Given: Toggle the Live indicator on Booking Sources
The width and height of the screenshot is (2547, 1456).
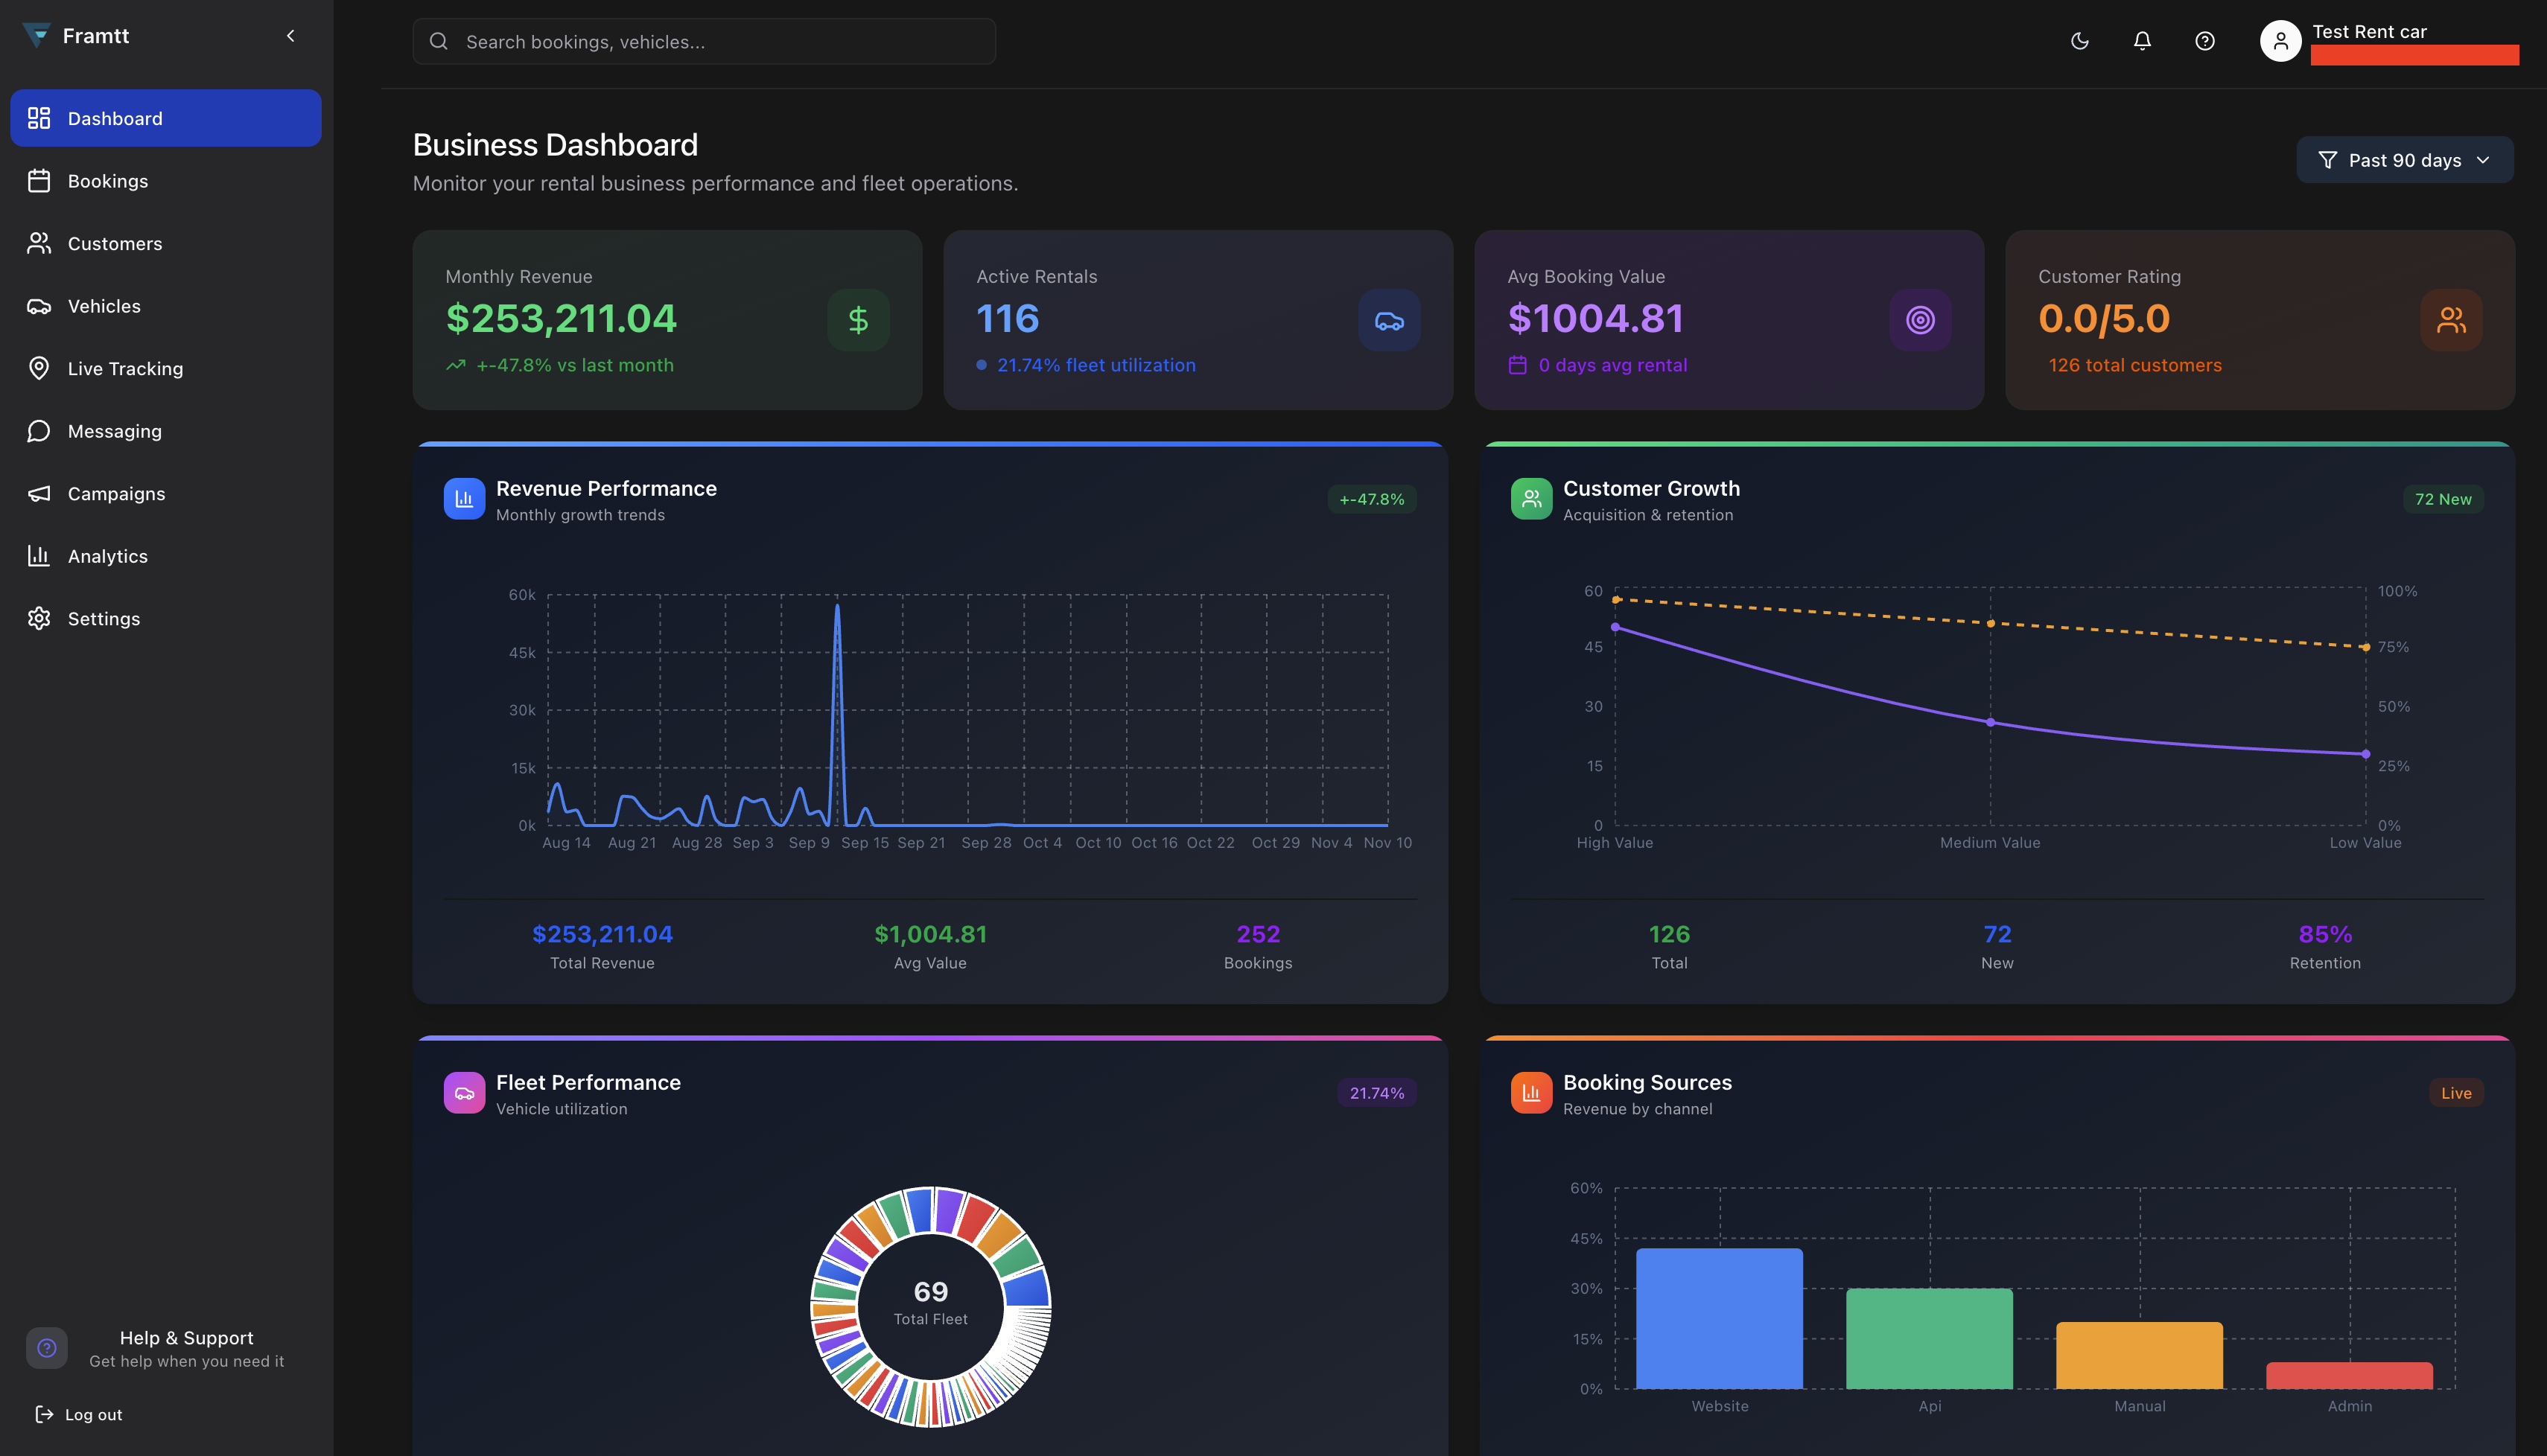Looking at the screenshot, I should pyautogui.click(x=2456, y=1092).
